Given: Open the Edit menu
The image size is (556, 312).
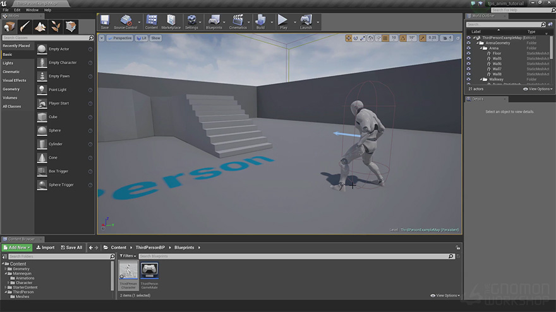Looking at the screenshot, I should coord(17,10).
